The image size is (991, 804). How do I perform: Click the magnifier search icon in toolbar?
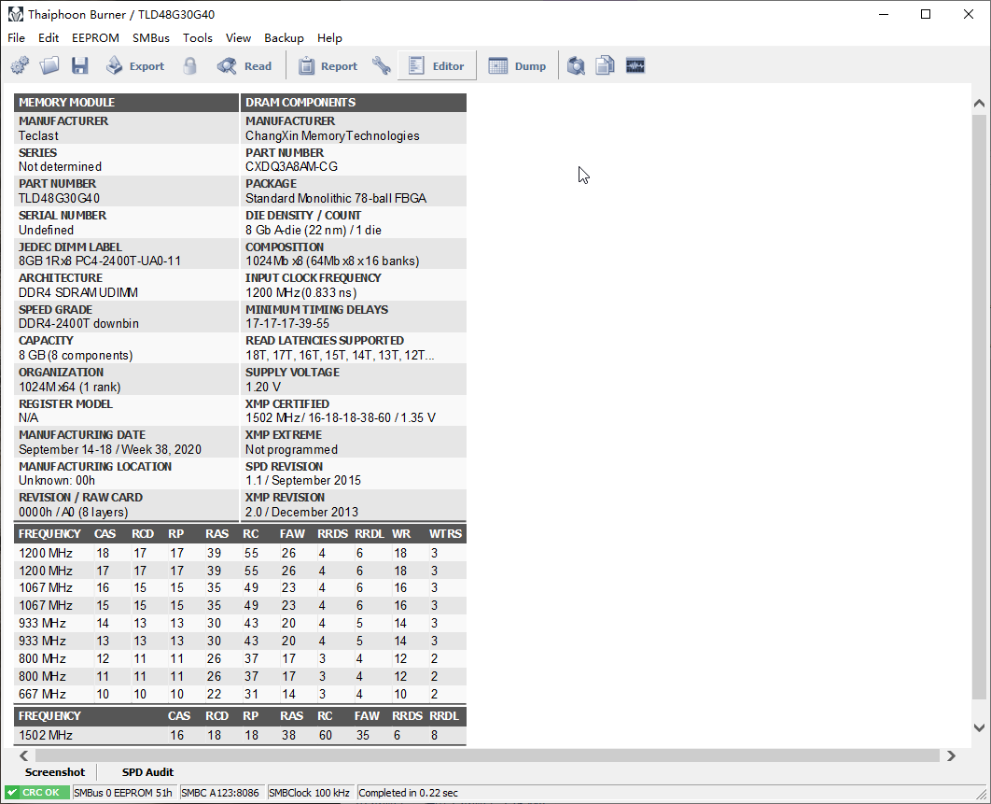point(576,66)
